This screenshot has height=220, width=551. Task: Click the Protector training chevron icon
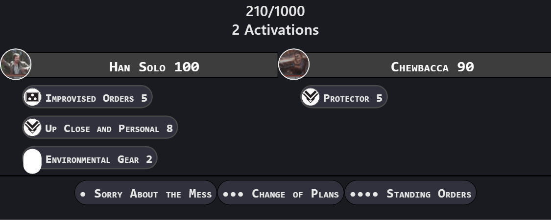click(x=311, y=97)
